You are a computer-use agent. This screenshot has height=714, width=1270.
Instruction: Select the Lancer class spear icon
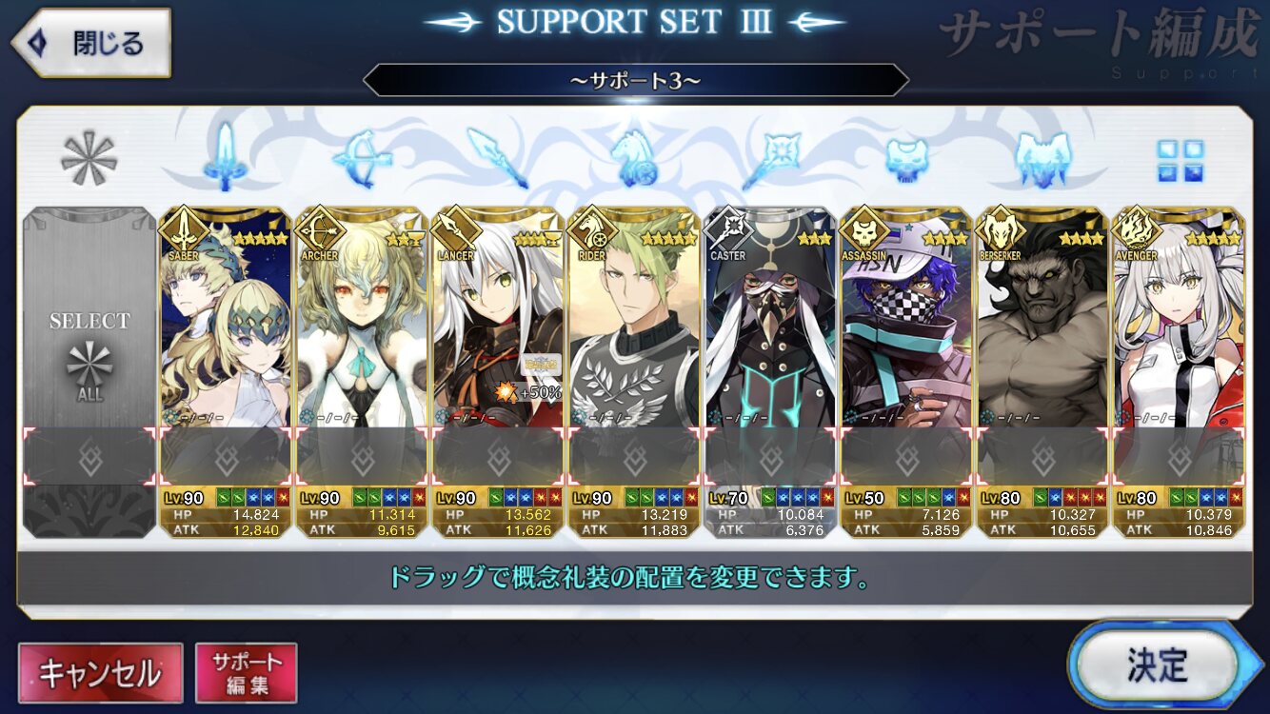tap(497, 157)
